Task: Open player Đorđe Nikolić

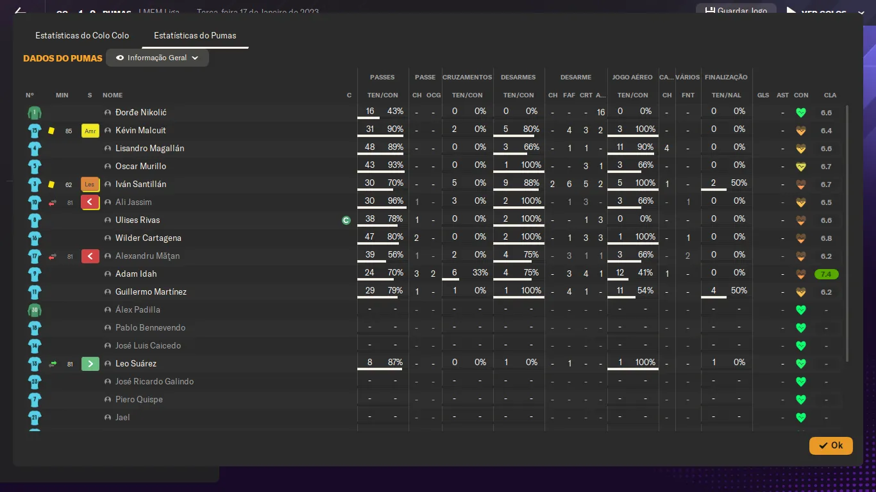Action: click(x=141, y=113)
